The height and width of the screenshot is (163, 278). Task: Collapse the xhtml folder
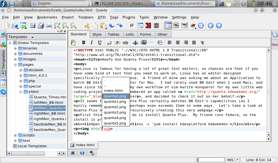coord(21,92)
